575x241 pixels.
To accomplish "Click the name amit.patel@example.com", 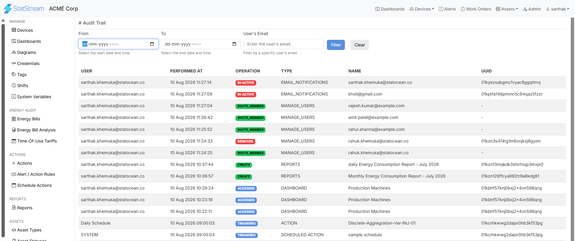I will tap(373, 117).
